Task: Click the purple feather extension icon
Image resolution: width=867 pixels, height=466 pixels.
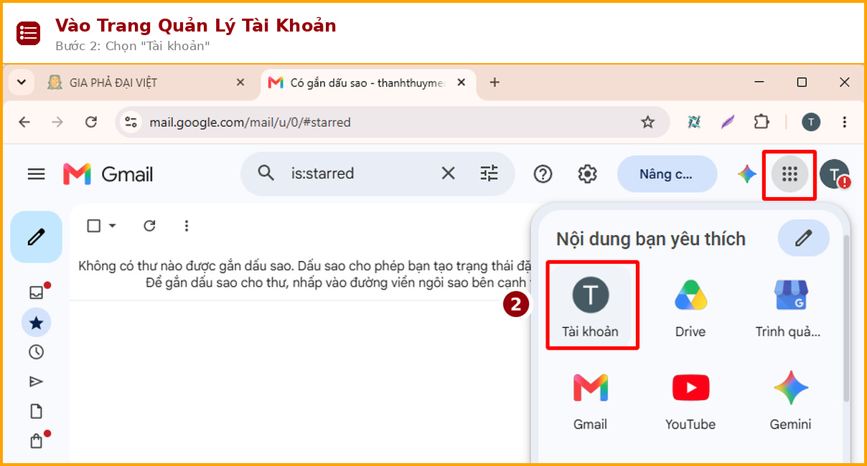Action: pos(728,122)
